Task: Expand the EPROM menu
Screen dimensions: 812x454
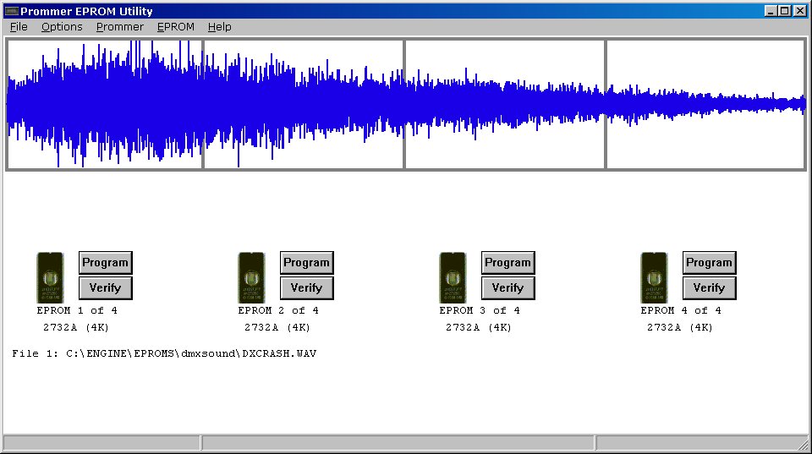Action: pyautogui.click(x=175, y=27)
